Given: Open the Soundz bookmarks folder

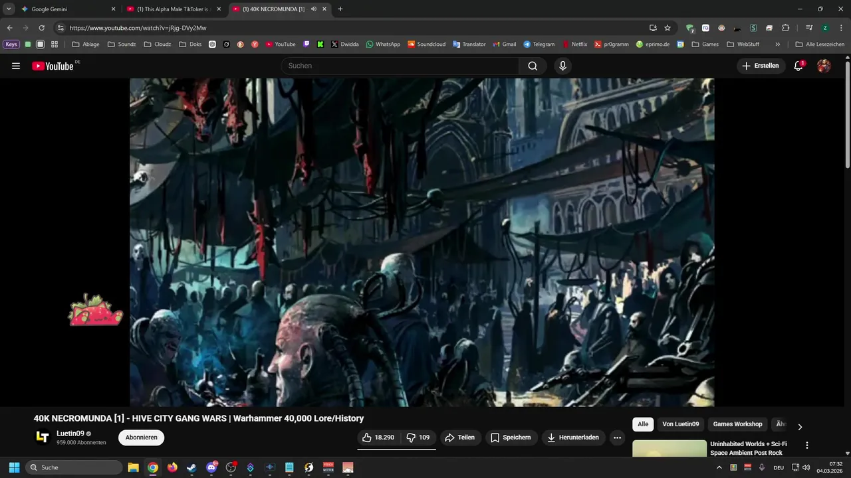Looking at the screenshot, I should pyautogui.click(x=122, y=44).
